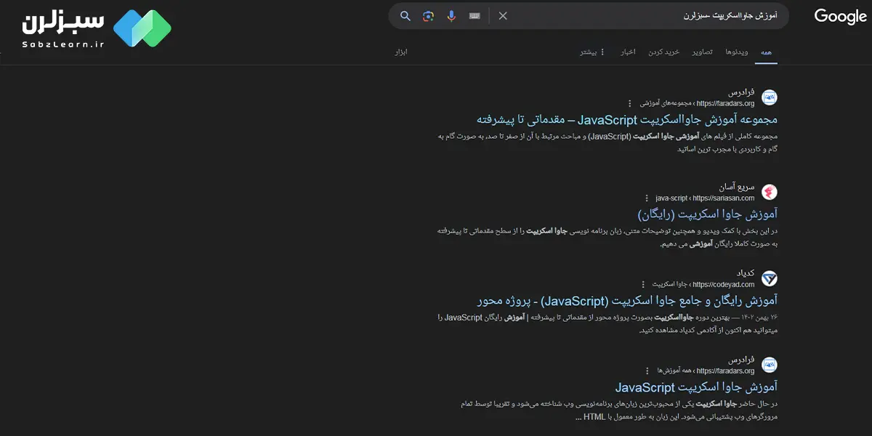Open the on-screen keyboard icon
The width and height of the screenshot is (872, 436).
coord(475,15)
